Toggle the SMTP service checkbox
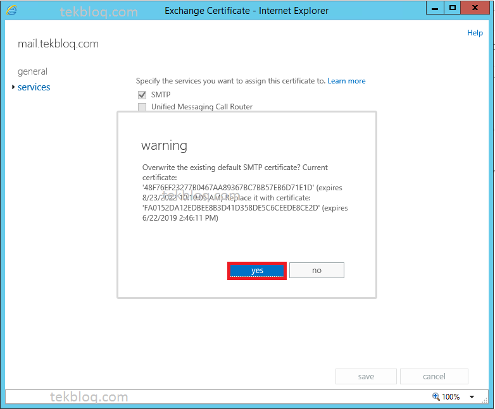The width and height of the screenshot is (495, 409). (142, 95)
